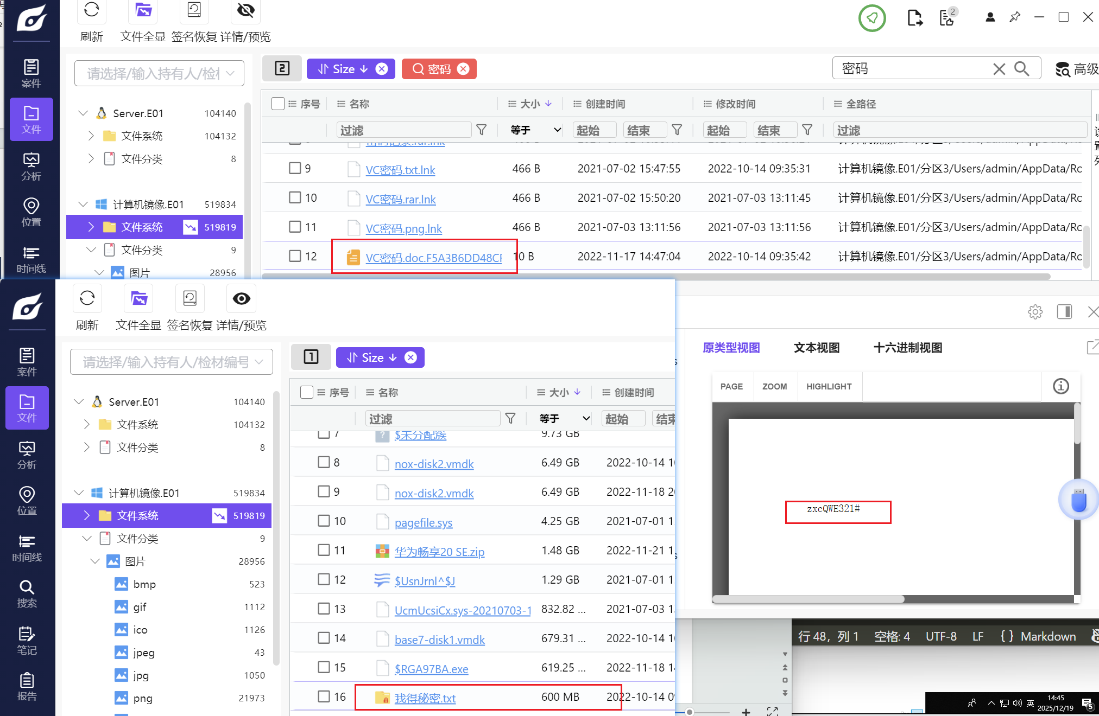Collapse the 图片 category in lower tree
Viewport: 1099px width, 716px height.
[95, 561]
